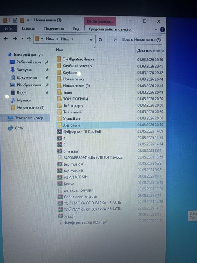Screen dimensions: 197x263
Task: Open Документы in the sidebar
Action: 27,77
